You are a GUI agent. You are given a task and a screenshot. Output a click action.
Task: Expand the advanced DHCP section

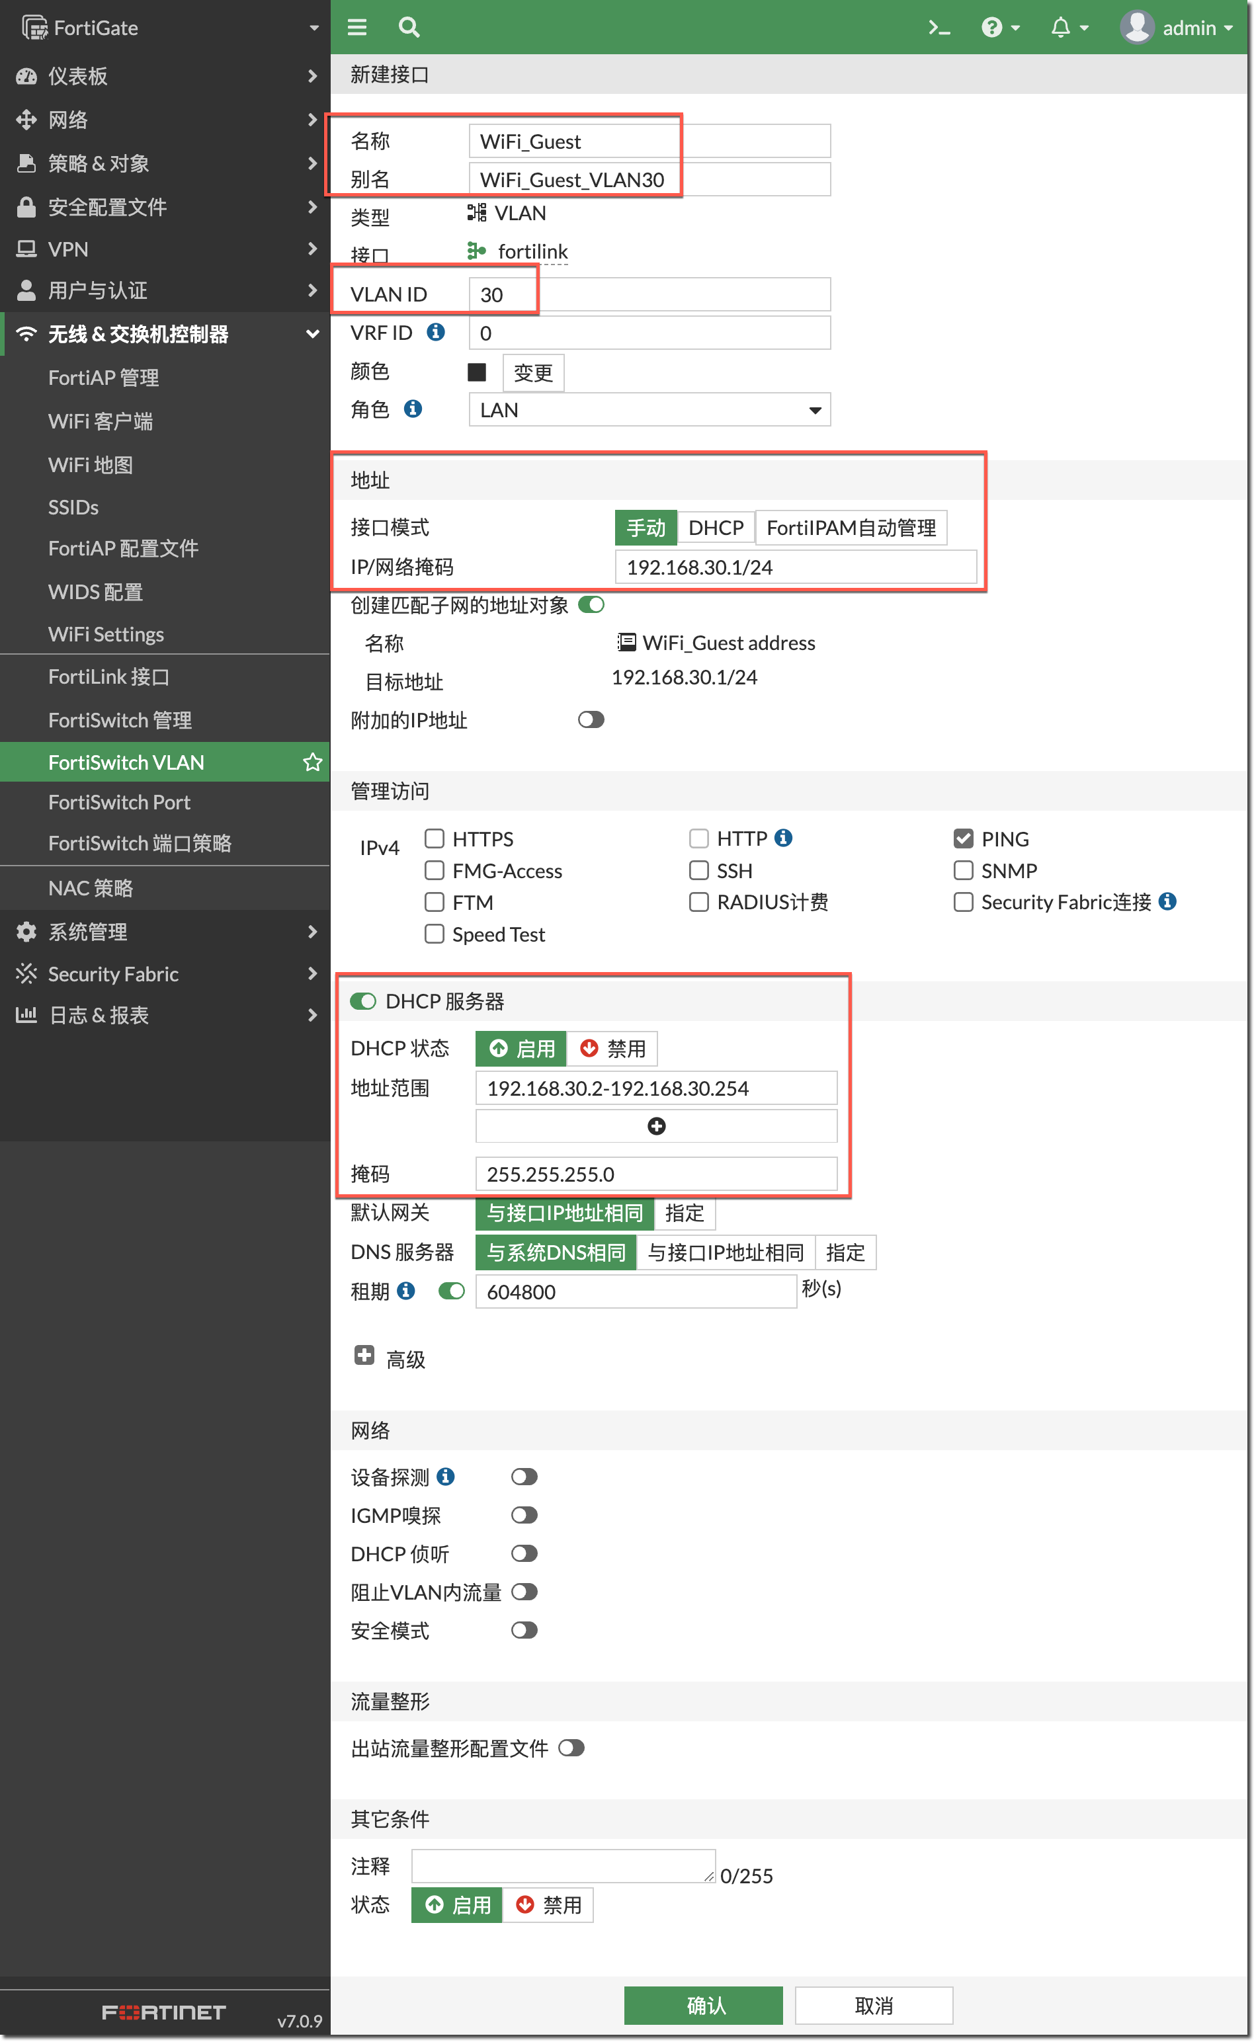pos(364,1356)
